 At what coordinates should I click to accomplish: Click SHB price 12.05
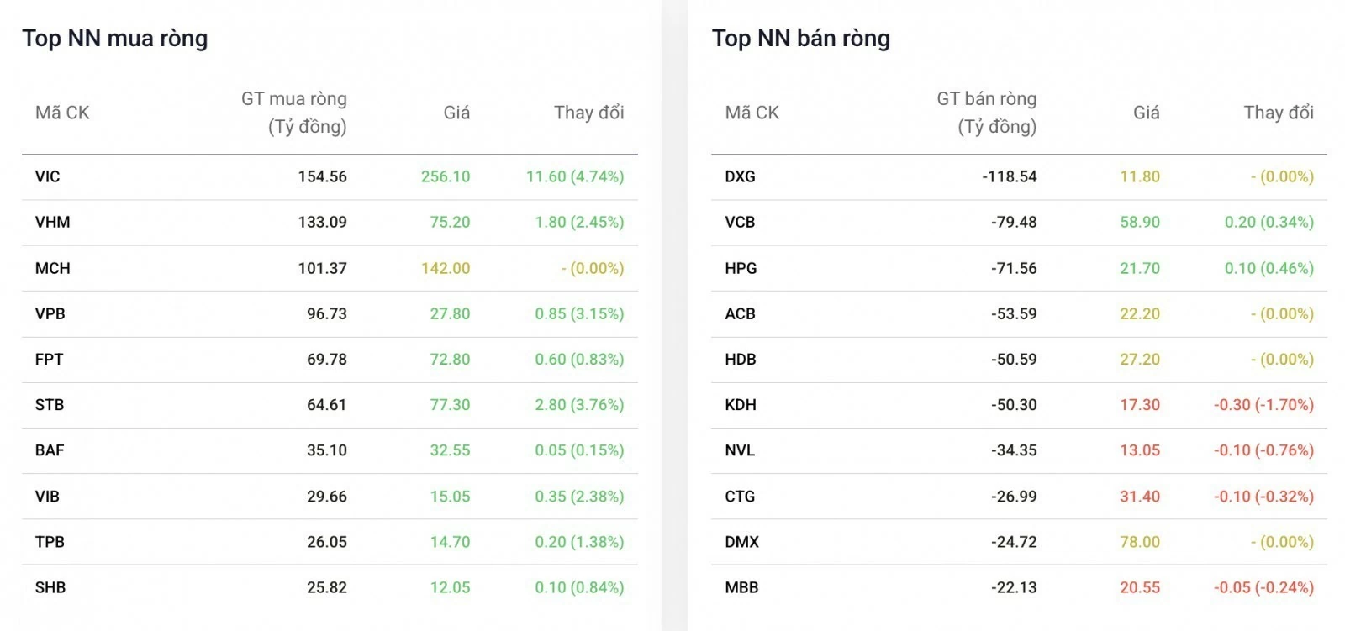tap(451, 587)
